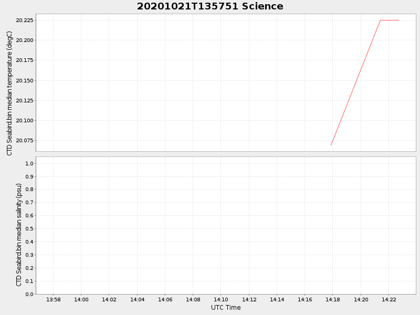Click the temperature tick value 20.100
Screen dimensions: 420x315
(x=25, y=121)
